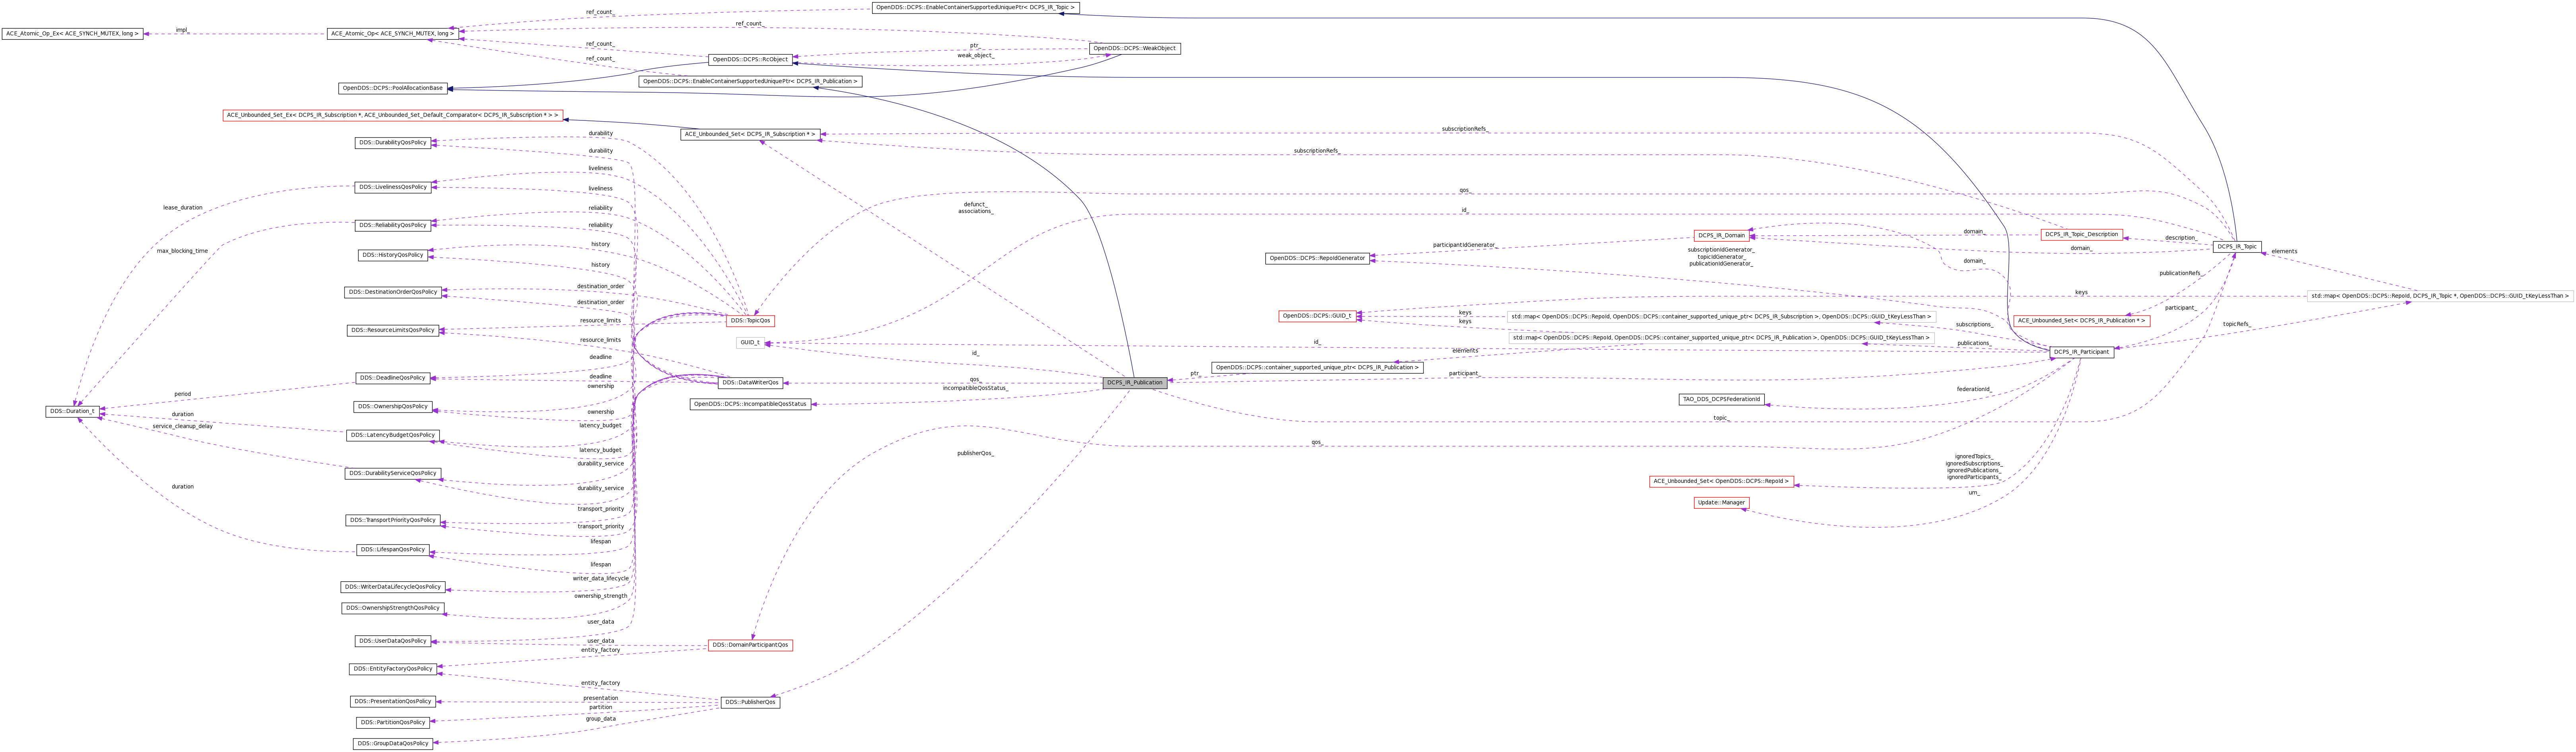
Task: Click the DCPS_IR_Topic node
Action: (x=2237, y=247)
